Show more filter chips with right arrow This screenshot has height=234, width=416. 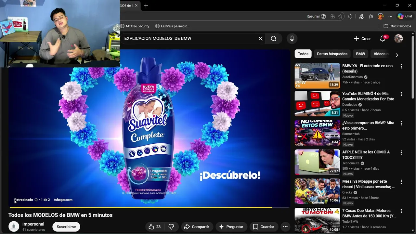tap(397, 55)
